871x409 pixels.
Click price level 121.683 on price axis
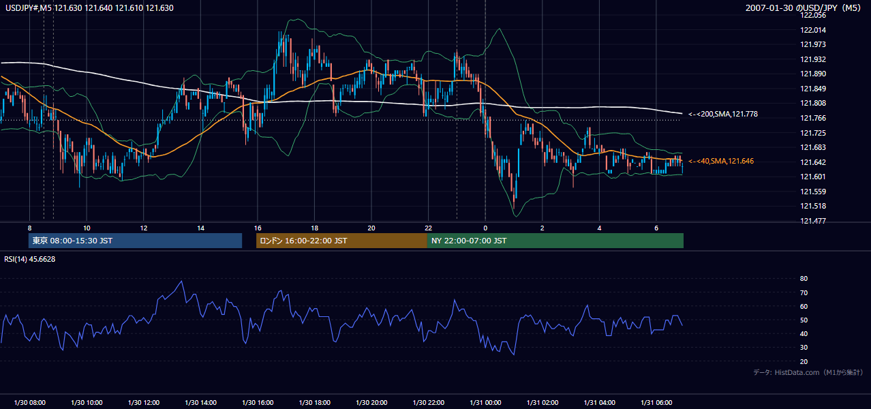[814, 147]
